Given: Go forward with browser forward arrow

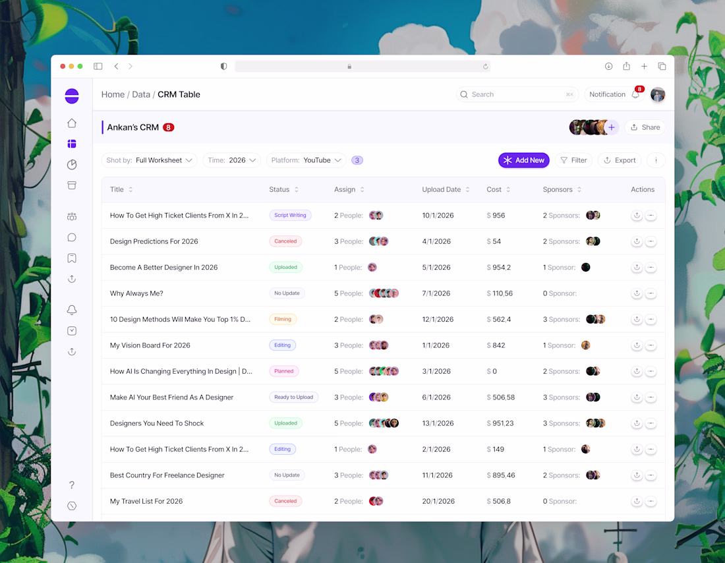Looking at the screenshot, I should coord(130,66).
